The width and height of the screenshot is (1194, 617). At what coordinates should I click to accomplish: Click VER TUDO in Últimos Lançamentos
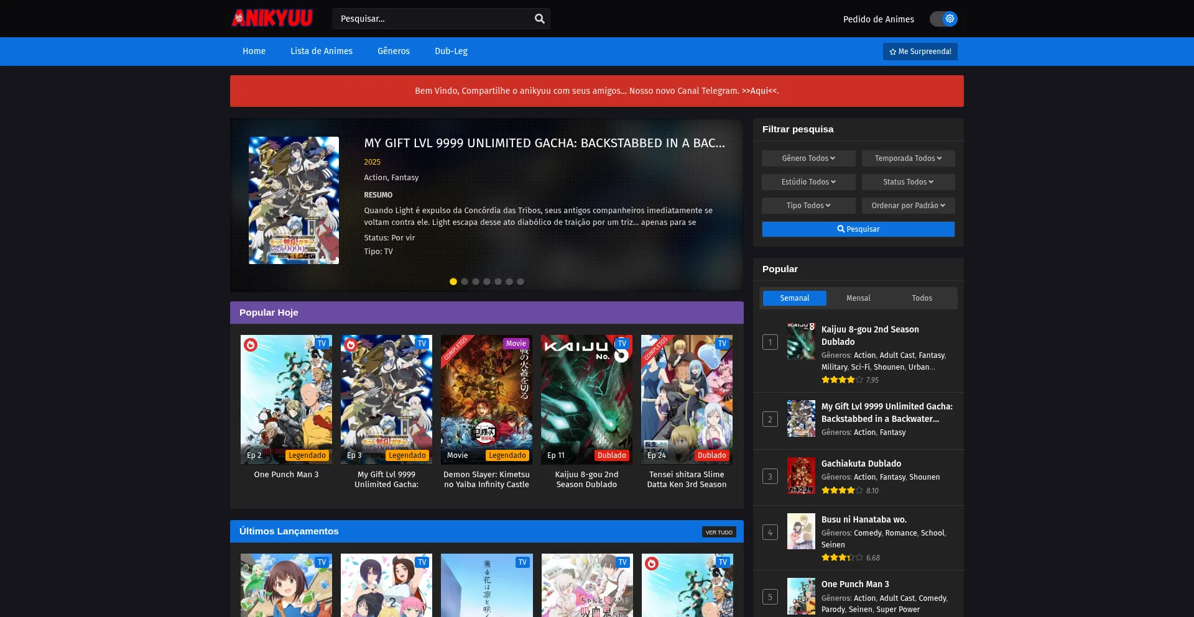point(719,532)
